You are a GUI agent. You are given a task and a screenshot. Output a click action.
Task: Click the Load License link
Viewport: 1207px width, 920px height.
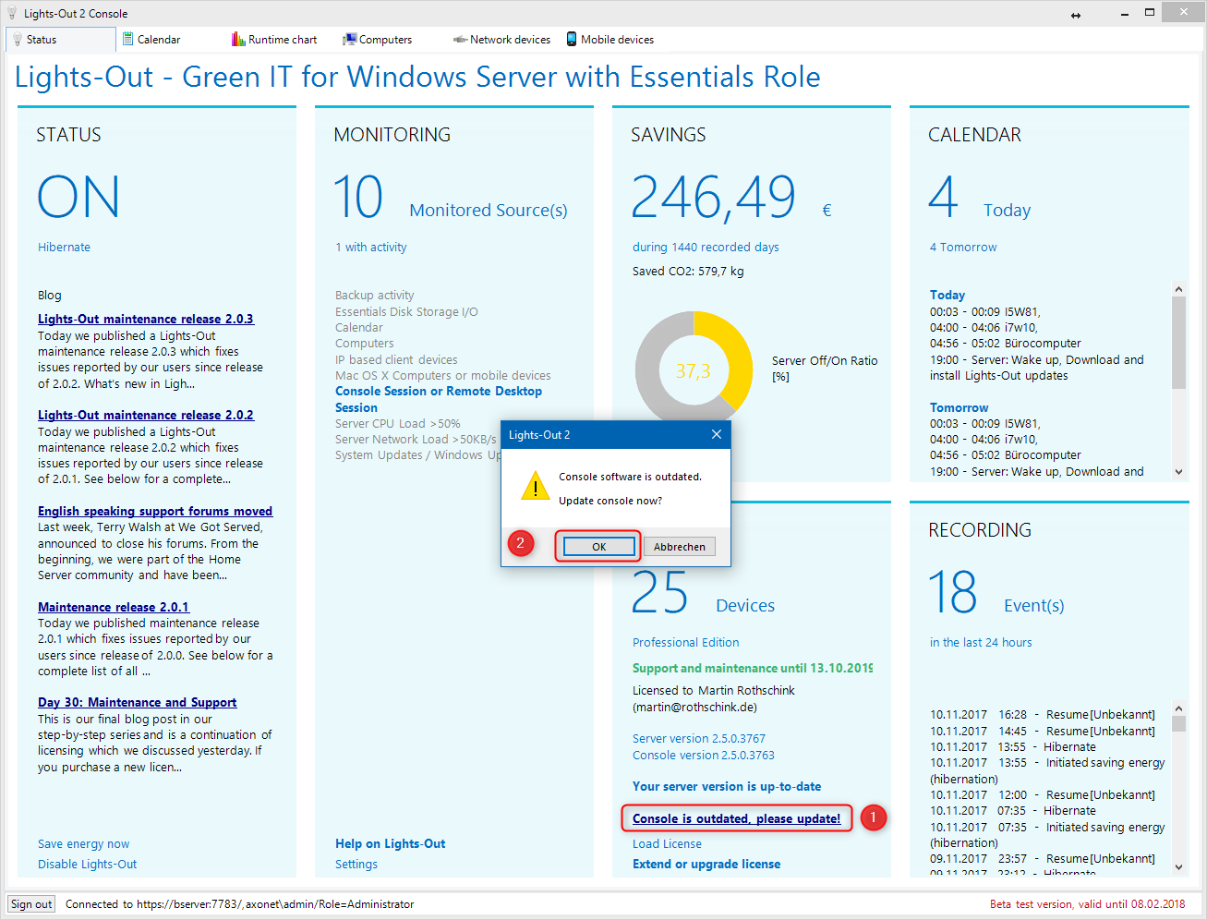coord(667,843)
